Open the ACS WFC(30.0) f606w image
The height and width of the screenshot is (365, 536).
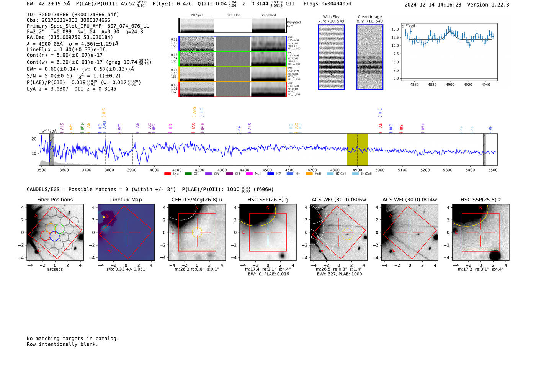pyautogui.click(x=339, y=232)
